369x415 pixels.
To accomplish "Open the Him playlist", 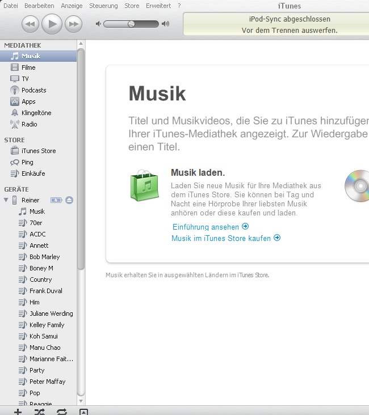I will pos(39,302).
